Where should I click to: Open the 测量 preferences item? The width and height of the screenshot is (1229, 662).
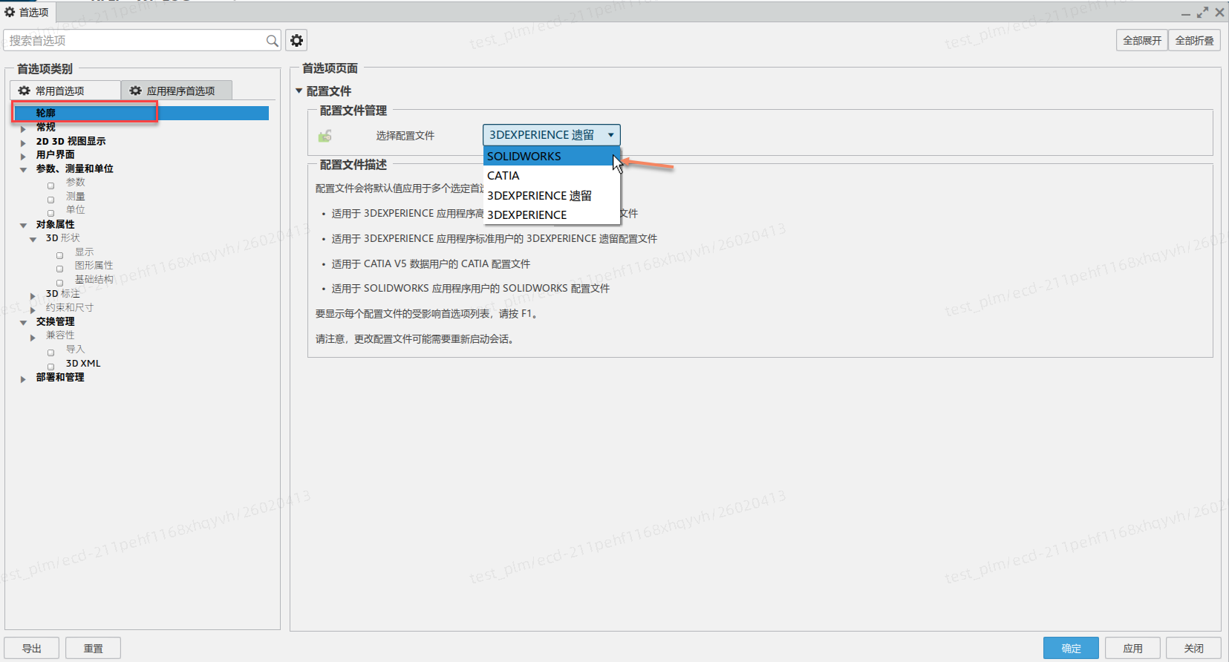76,197
